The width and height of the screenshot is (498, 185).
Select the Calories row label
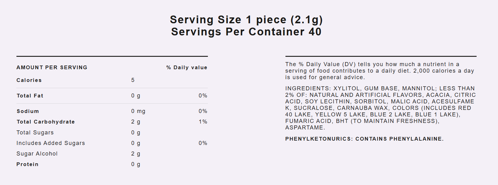click(29, 80)
